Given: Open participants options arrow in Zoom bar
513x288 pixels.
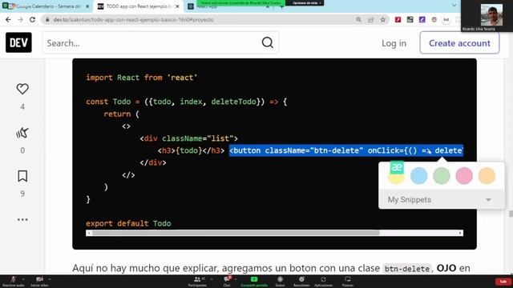Looking at the screenshot, I should (212, 279).
